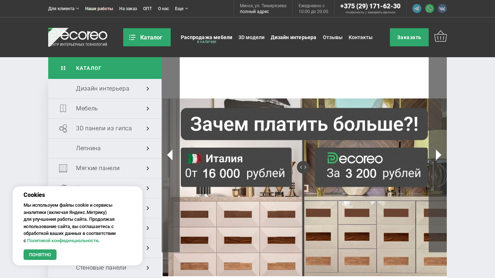Expand the Для клиента dropdown menu
Screen dimensions: 495x278
tap(63, 9)
